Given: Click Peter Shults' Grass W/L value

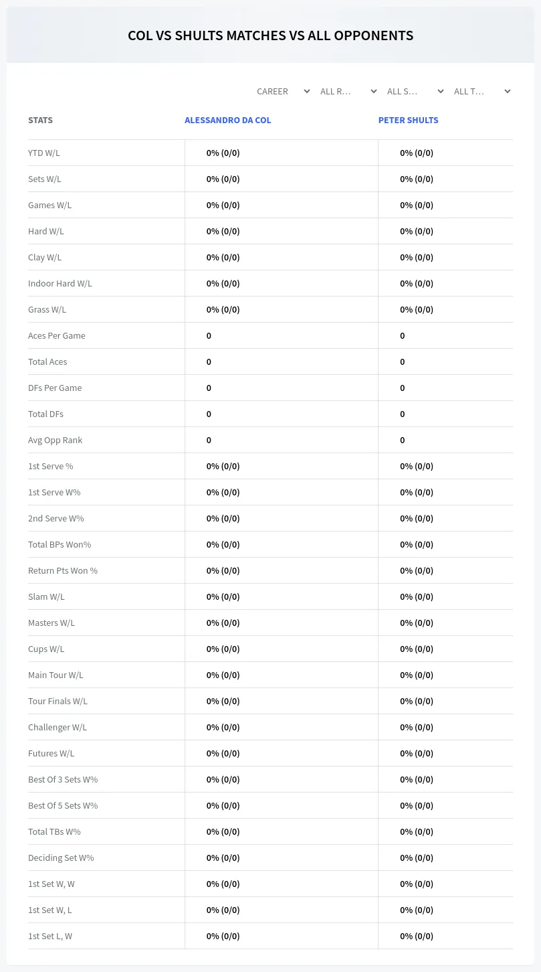Looking at the screenshot, I should (417, 309).
